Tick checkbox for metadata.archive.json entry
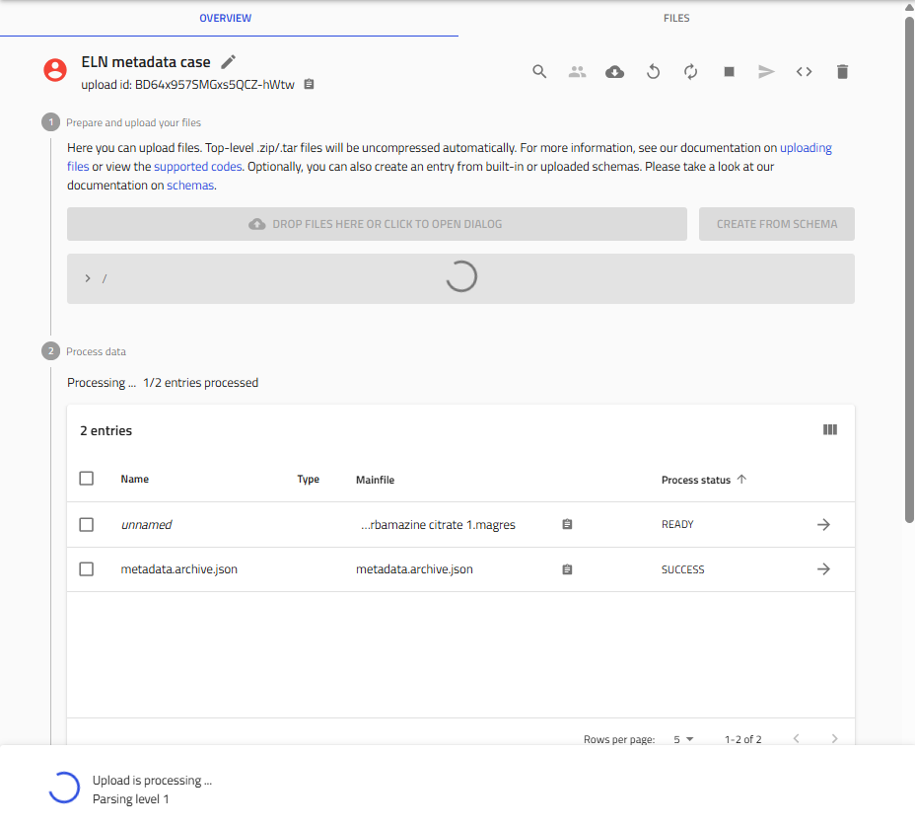Image resolution: width=915 pixels, height=827 pixels. [x=87, y=568]
